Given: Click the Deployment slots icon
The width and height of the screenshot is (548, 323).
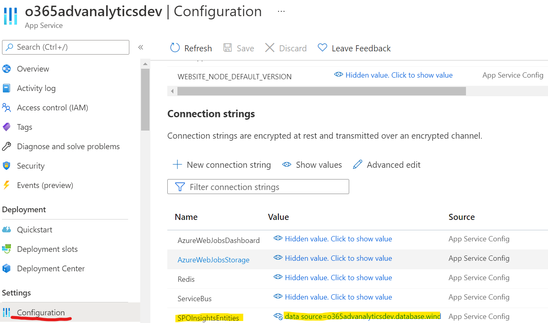Looking at the screenshot, I should (x=6, y=249).
